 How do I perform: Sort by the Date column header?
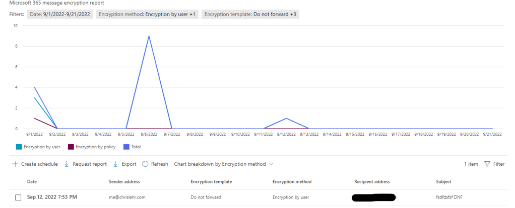point(32,181)
